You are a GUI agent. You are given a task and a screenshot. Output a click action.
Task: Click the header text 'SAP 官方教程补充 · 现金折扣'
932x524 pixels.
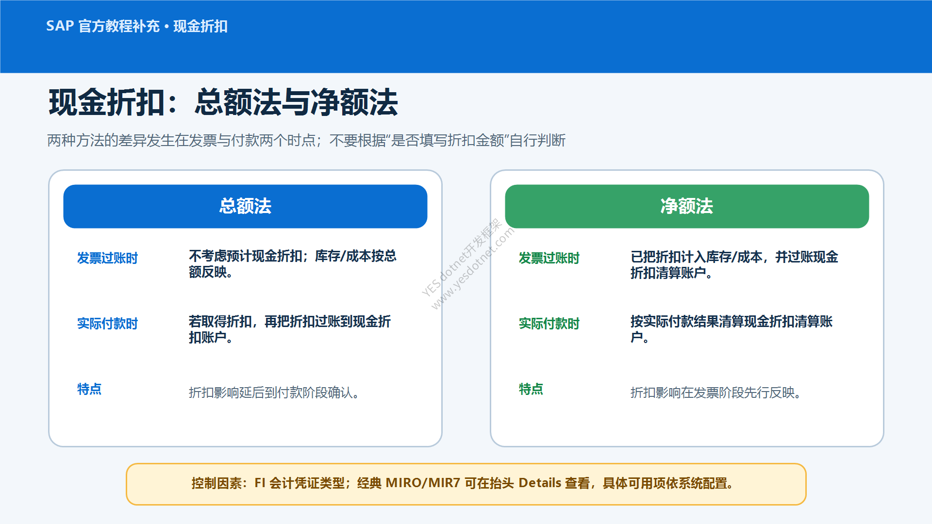coord(137,26)
